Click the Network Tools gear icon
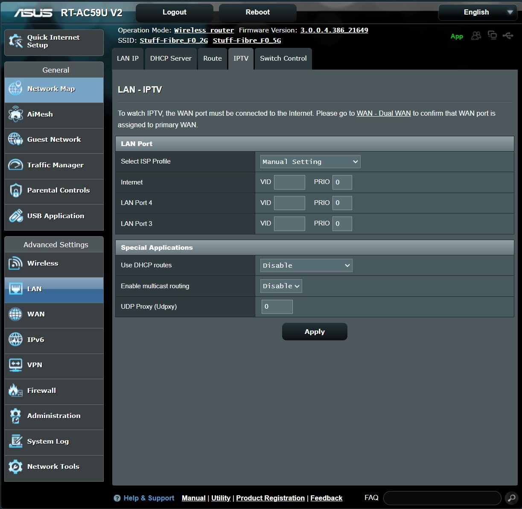Image resolution: width=522 pixels, height=509 pixels. tap(15, 467)
